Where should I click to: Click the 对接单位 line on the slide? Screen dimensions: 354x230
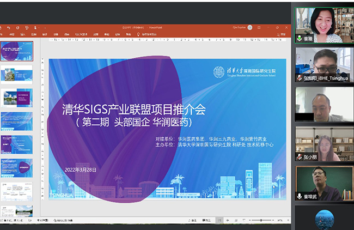(211, 139)
